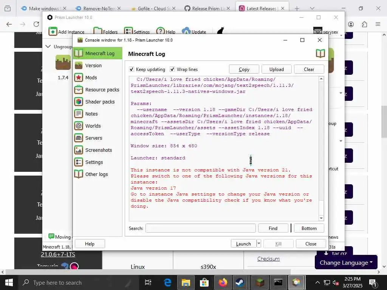This screenshot has height=290, width=387.
Task: Click the Find button
Action: 273,228
